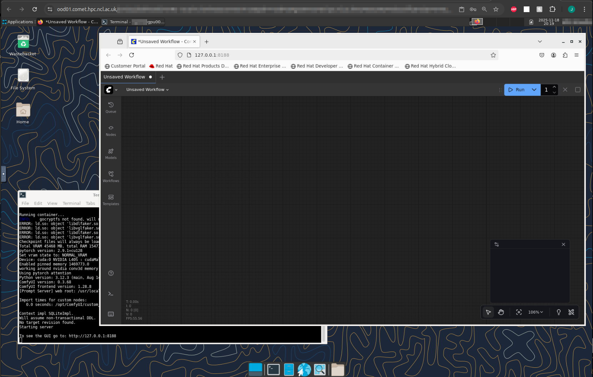Run the workflow with Run button
The height and width of the screenshot is (377, 593).
coord(517,90)
